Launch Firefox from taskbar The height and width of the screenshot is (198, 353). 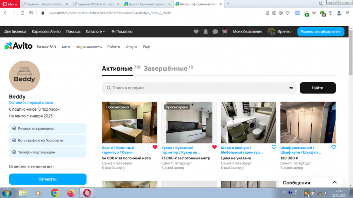point(71,193)
